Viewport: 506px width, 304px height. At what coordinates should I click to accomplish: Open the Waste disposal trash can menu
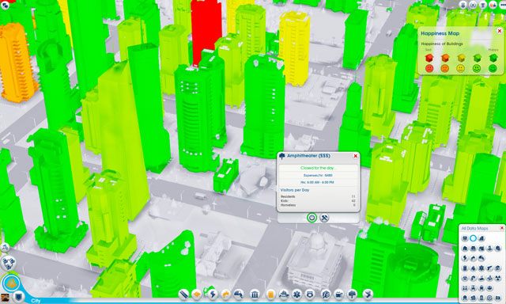[x=270, y=294]
